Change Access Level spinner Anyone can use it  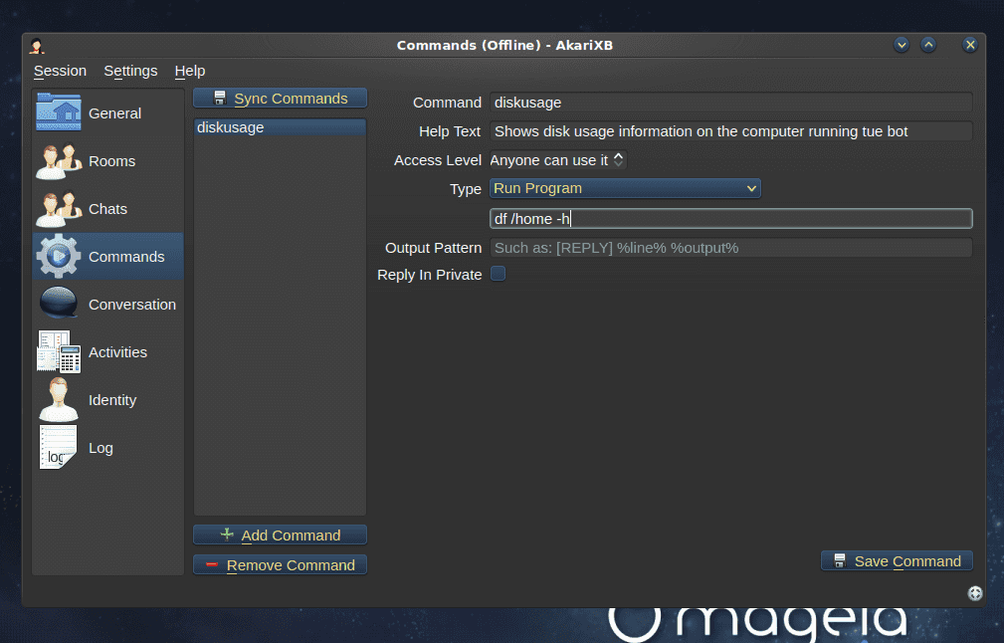coord(557,160)
